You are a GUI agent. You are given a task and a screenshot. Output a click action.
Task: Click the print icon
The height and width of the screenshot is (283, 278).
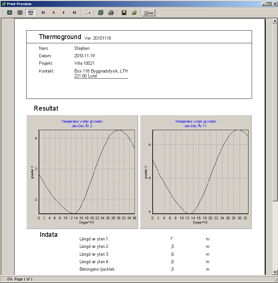111,13
